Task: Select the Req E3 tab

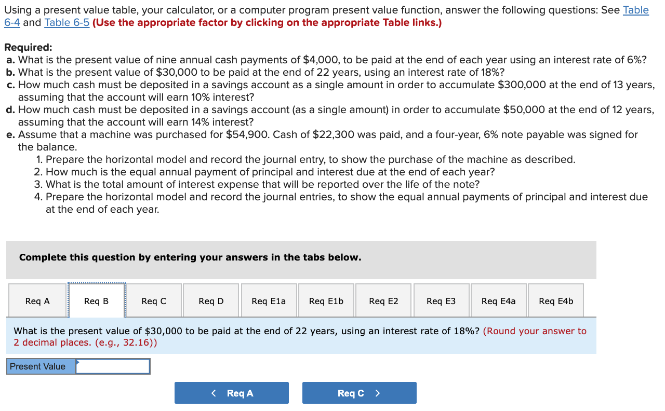Action: pyautogui.click(x=441, y=300)
